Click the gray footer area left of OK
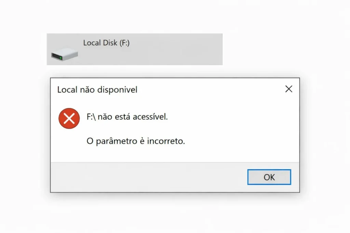 [147, 177]
